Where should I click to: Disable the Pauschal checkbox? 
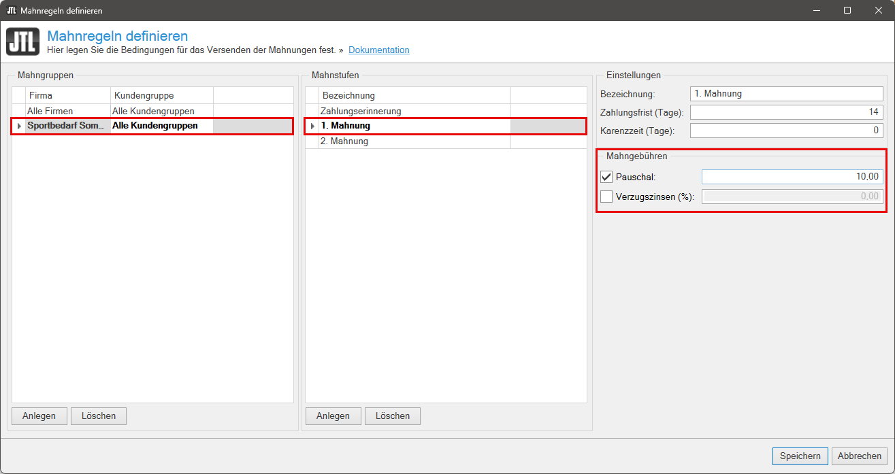tap(606, 177)
